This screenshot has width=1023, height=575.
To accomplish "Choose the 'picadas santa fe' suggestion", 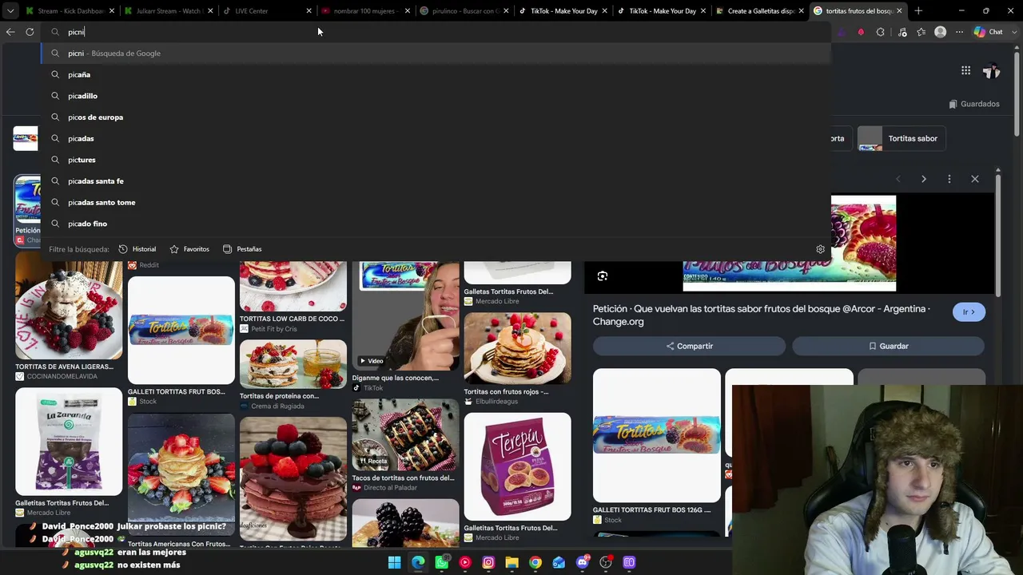I will click(x=436, y=181).
